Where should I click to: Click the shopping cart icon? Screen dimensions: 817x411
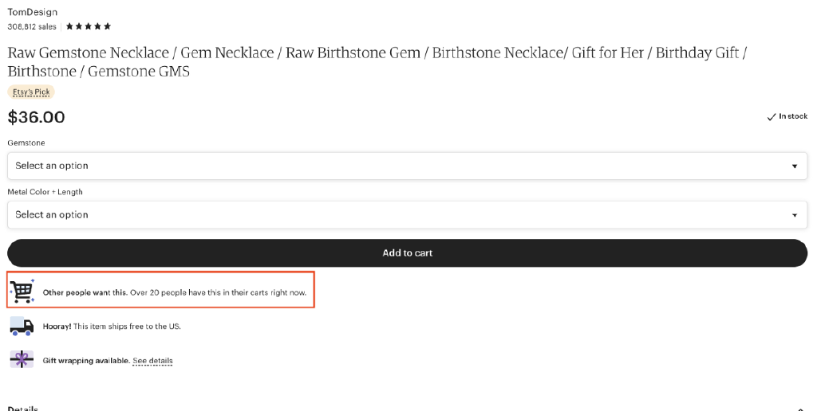(22, 292)
